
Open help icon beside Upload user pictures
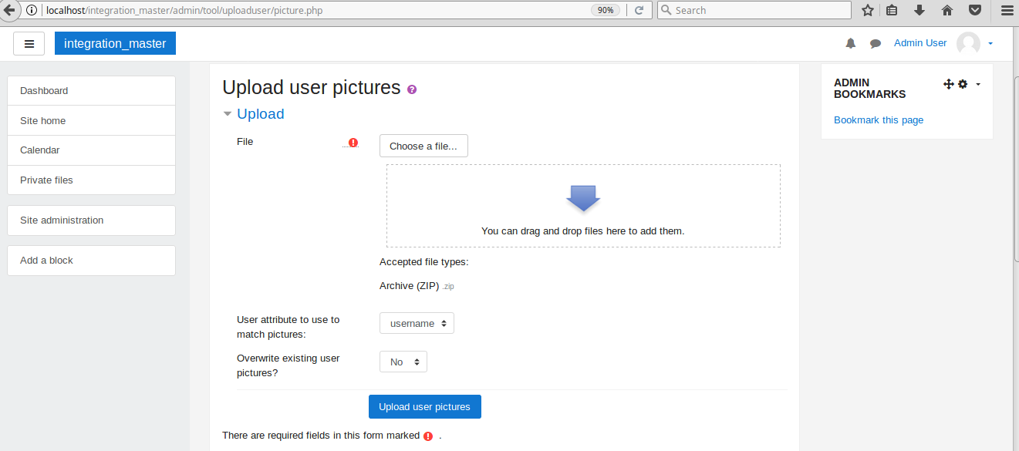pyautogui.click(x=412, y=89)
